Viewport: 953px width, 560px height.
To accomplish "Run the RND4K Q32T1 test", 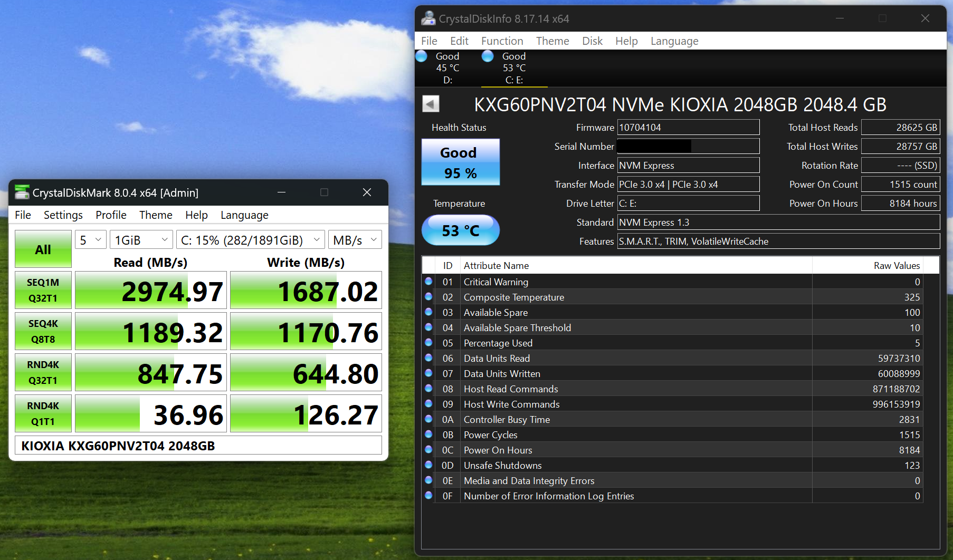I will (x=43, y=372).
